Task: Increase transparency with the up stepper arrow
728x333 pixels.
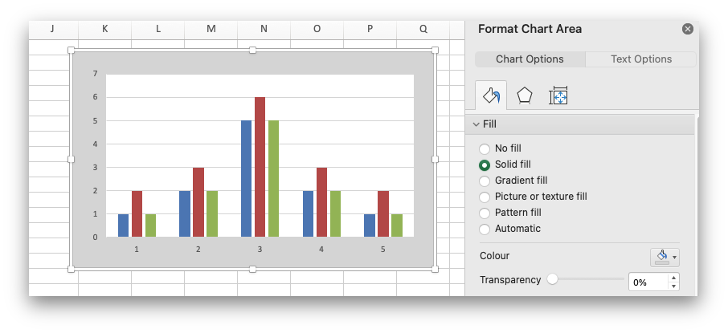Action: pyautogui.click(x=673, y=278)
